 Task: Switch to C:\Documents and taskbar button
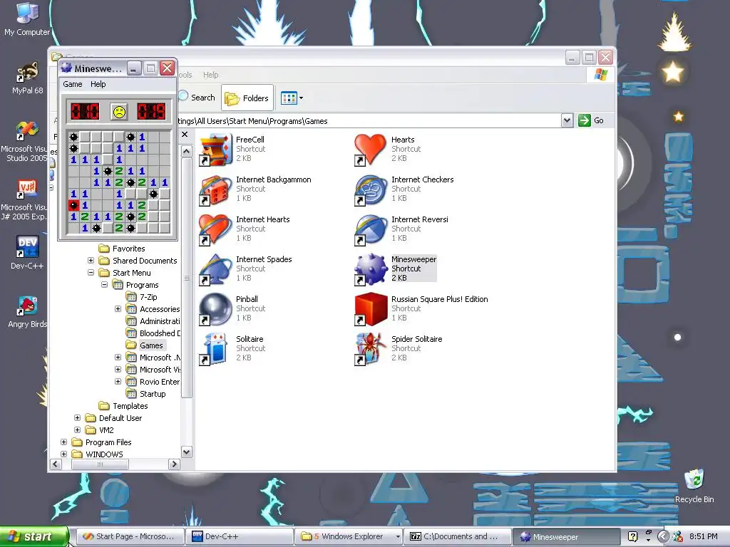(458, 537)
